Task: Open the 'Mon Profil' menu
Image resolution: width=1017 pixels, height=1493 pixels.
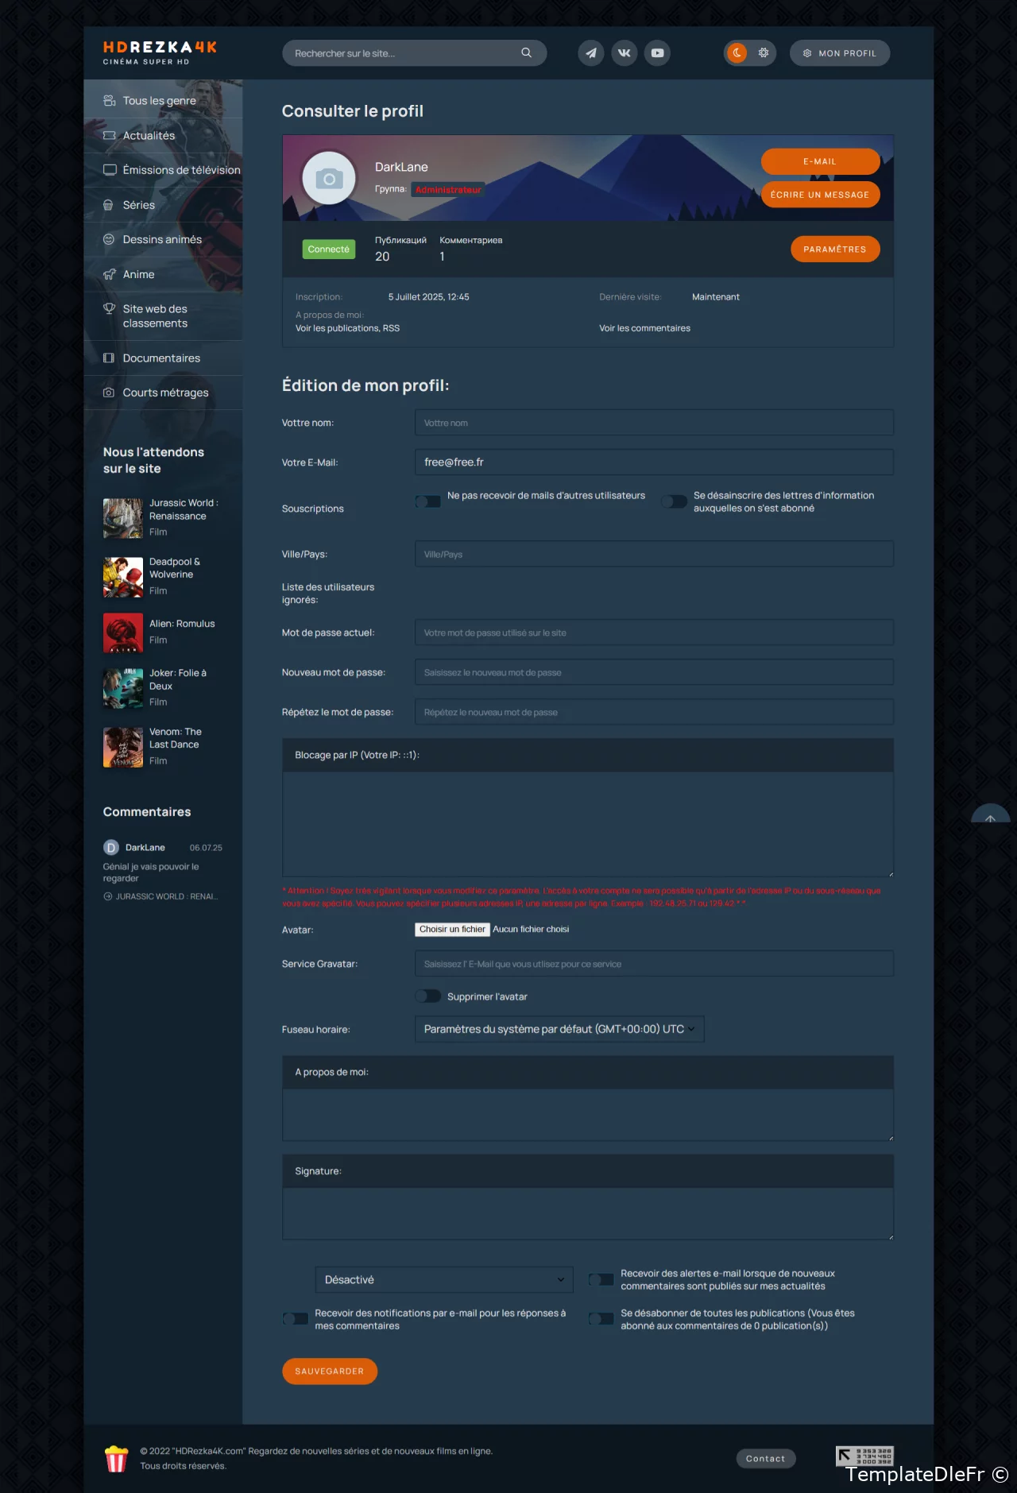Action: [x=839, y=53]
